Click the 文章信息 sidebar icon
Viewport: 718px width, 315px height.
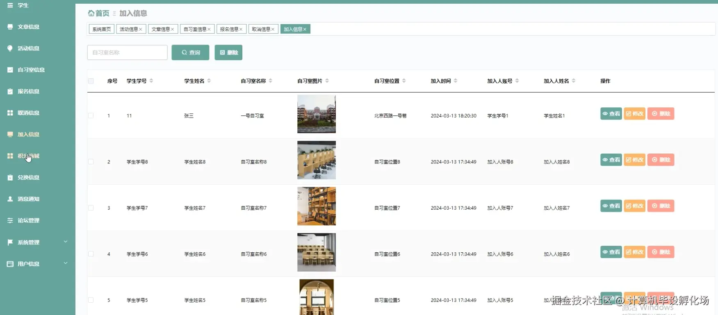pyautogui.click(x=10, y=27)
